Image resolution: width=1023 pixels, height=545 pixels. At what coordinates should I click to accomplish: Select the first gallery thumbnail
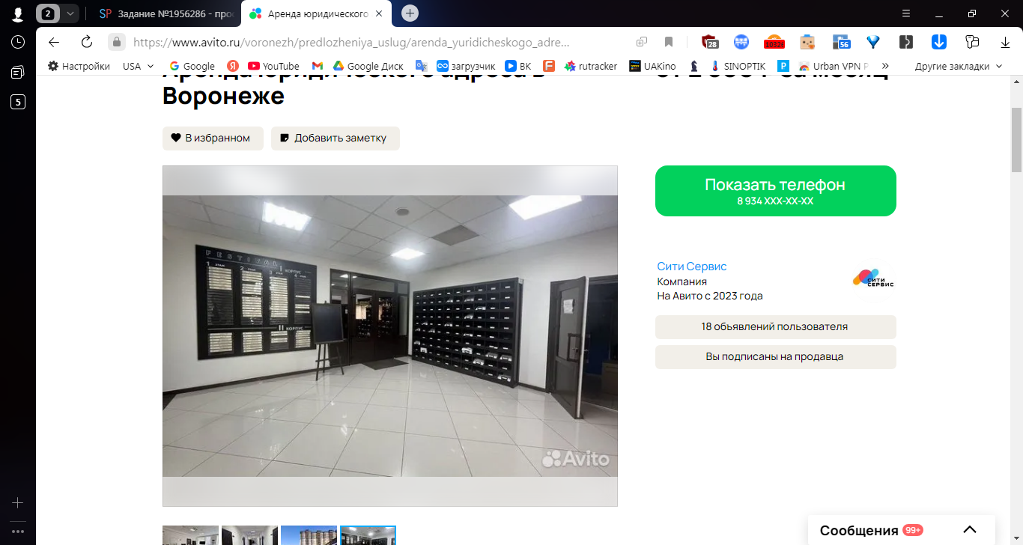coord(190,535)
